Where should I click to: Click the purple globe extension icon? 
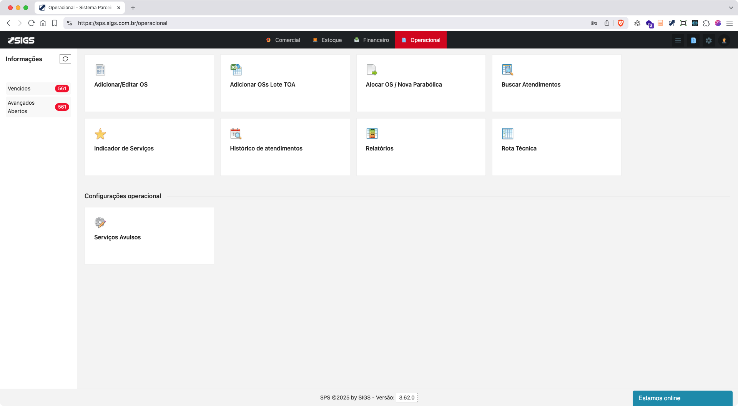pyautogui.click(x=718, y=23)
